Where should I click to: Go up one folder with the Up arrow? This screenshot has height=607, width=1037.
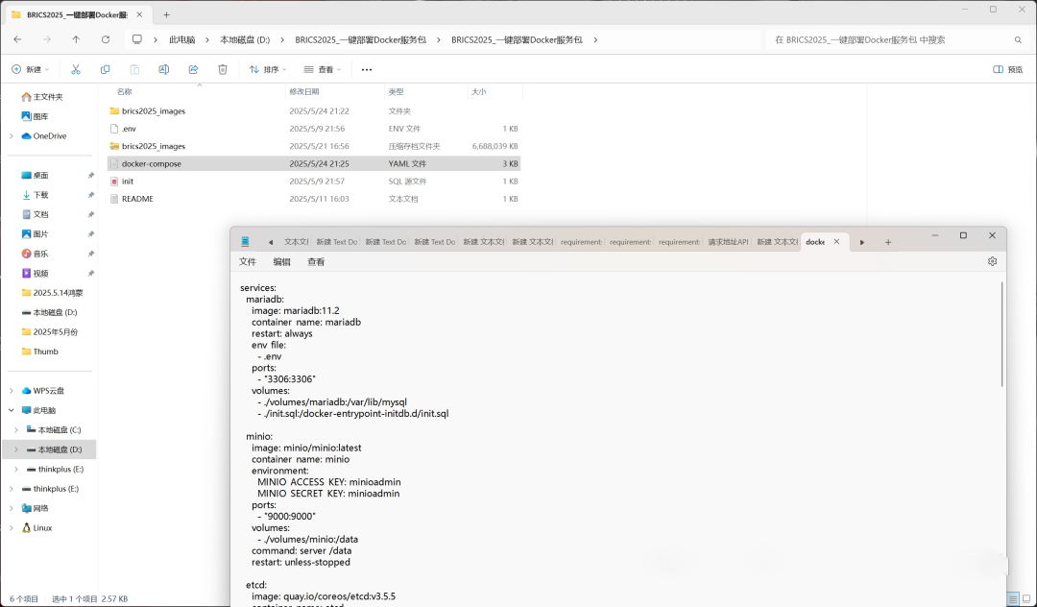point(76,39)
